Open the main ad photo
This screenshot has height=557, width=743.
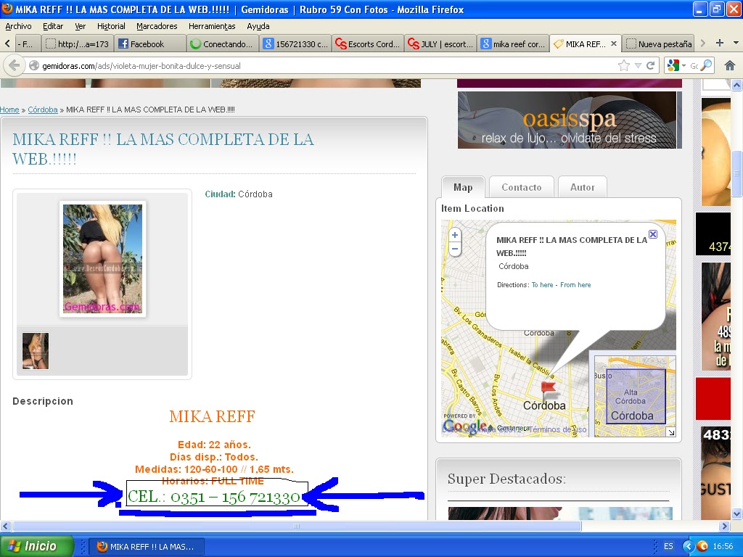(102, 259)
